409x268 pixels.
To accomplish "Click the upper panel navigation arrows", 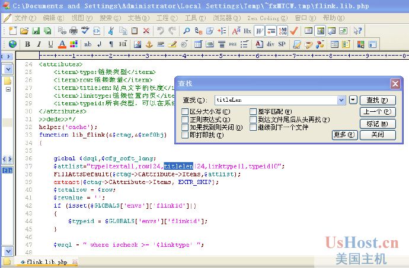I will click(7, 56).
